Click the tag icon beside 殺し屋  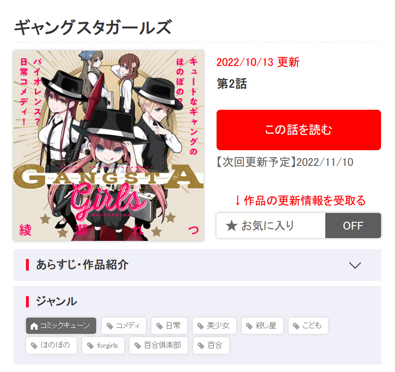[x=250, y=326]
